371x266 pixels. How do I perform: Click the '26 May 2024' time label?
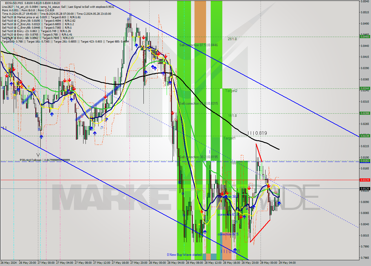click(x=9, y=263)
